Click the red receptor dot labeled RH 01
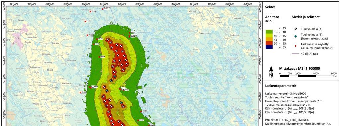 91,11
